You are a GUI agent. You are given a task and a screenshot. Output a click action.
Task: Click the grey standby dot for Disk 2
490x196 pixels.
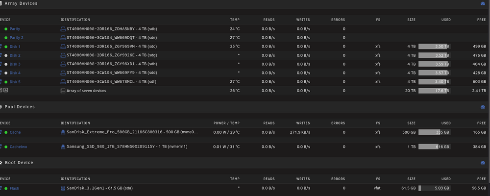6,55
